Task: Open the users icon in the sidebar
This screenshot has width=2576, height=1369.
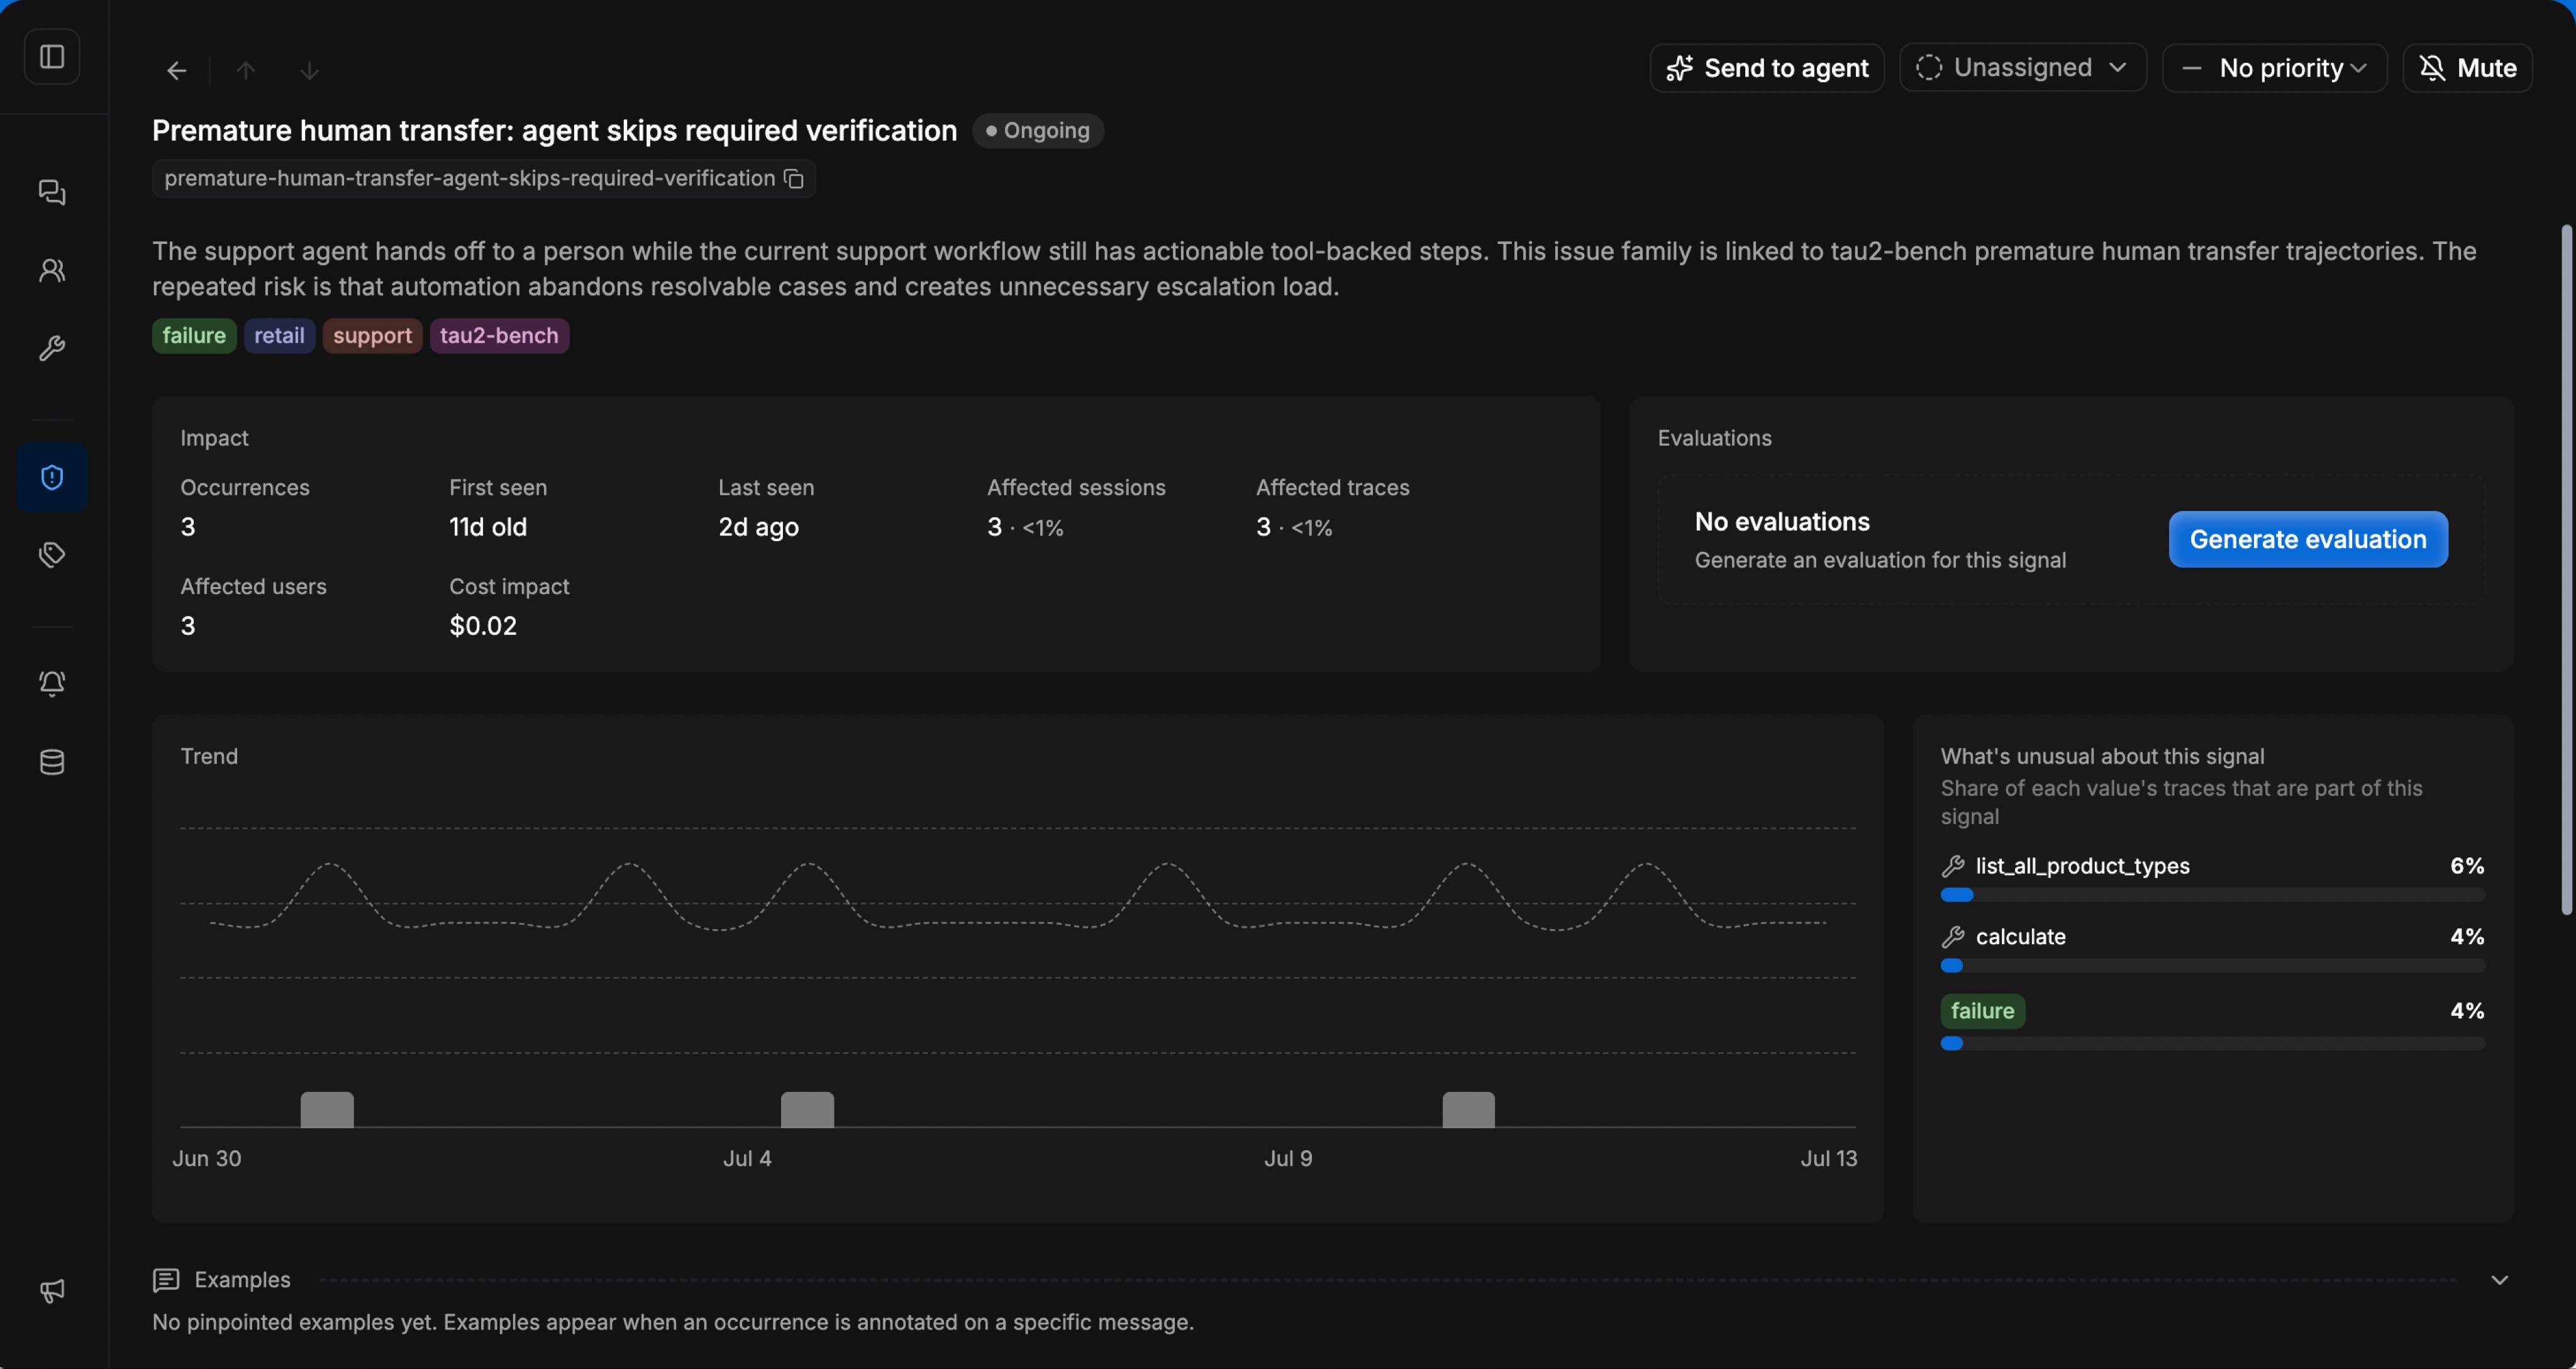Action: (x=52, y=270)
